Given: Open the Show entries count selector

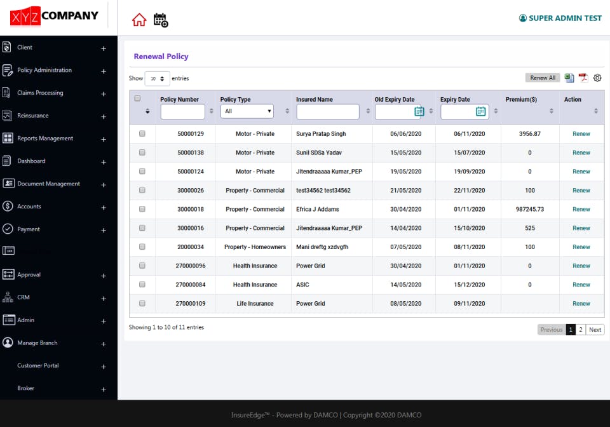Looking at the screenshot, I should (157, 79).
